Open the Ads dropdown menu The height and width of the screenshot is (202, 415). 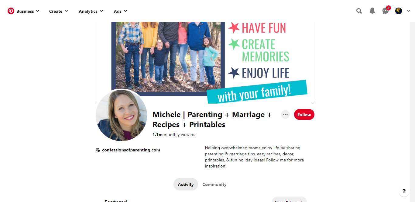pyautogui.click(x=120, y=11)
